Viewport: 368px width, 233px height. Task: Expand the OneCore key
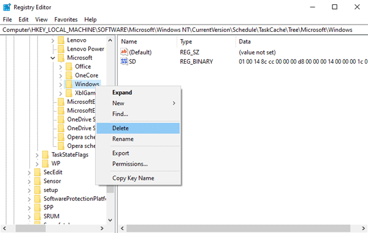(61, 76)
